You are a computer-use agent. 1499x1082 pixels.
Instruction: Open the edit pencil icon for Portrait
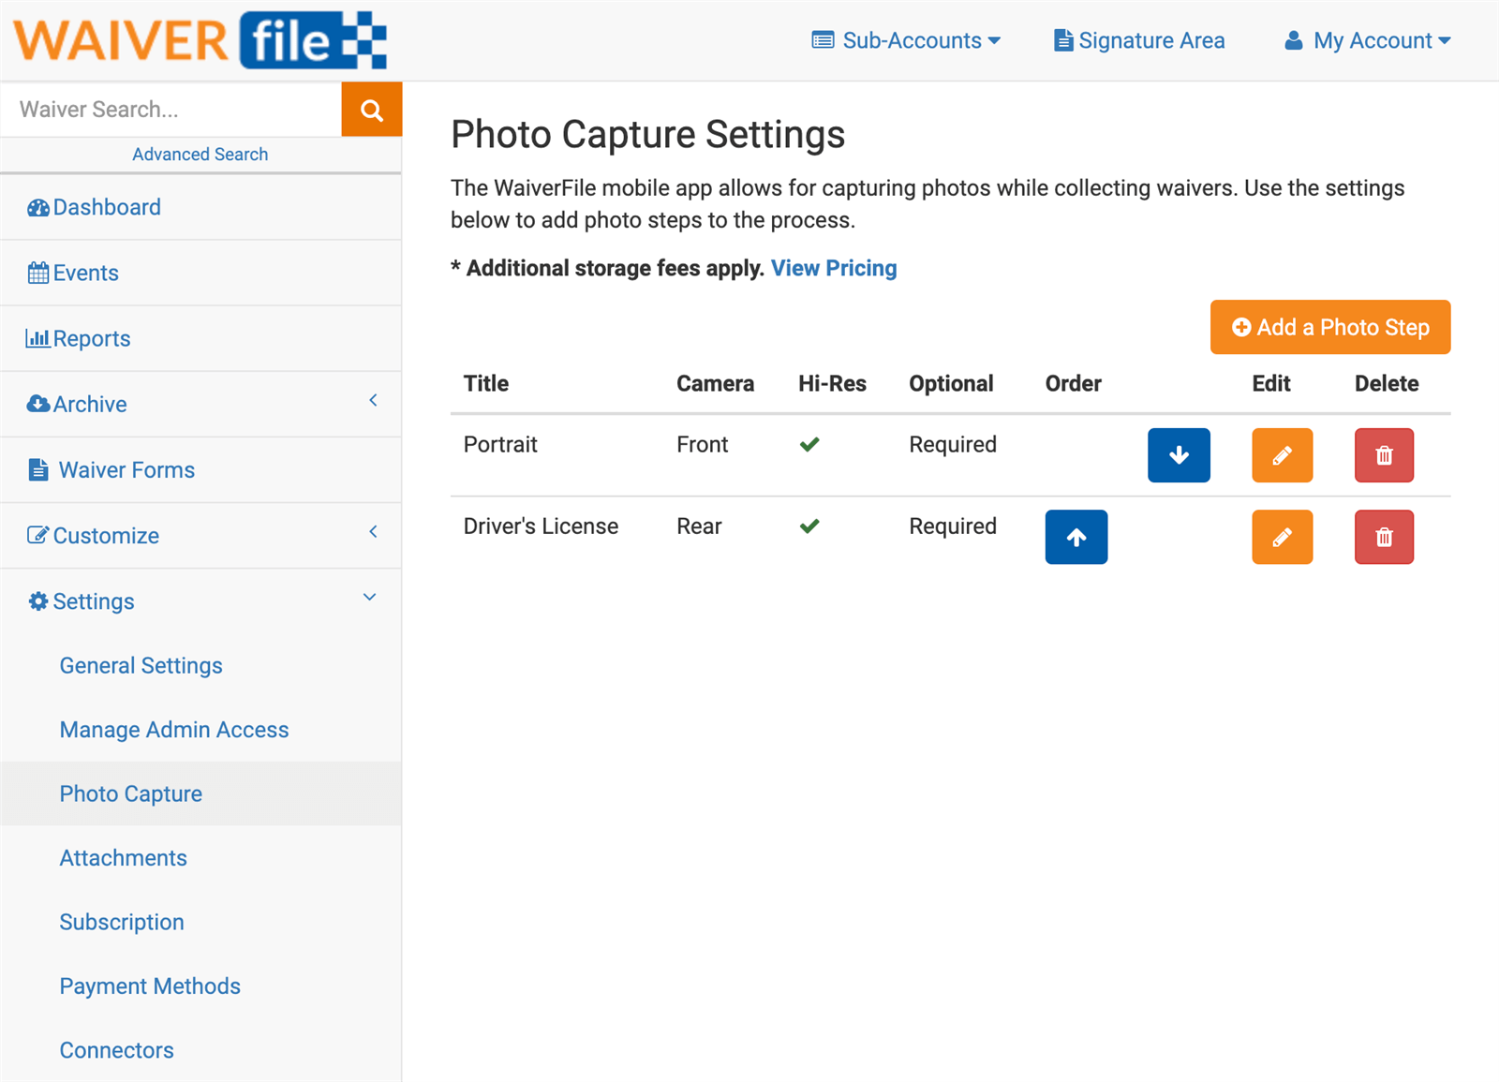pos(1282,455)
